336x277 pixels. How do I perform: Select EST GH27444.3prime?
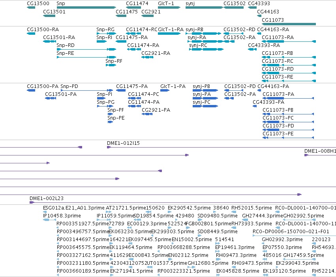[x=245, y=220]
